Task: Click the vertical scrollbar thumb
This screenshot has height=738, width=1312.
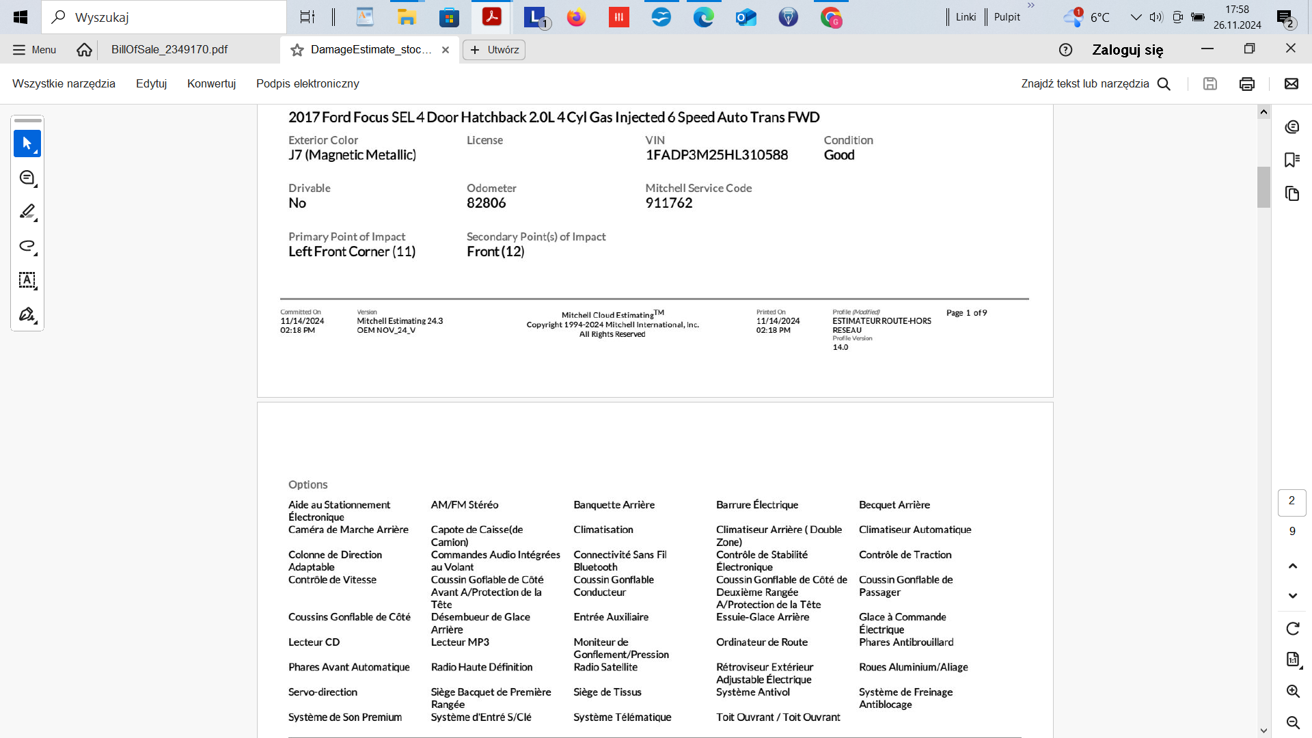Action: [x=1263, y=187]
